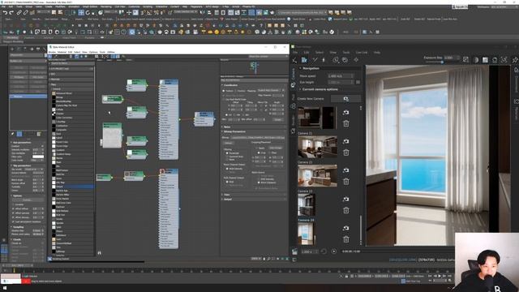Undo the last action in 3ds Max toolbar
The height and width of the screenshot is (292, 519).
point(5,13)
